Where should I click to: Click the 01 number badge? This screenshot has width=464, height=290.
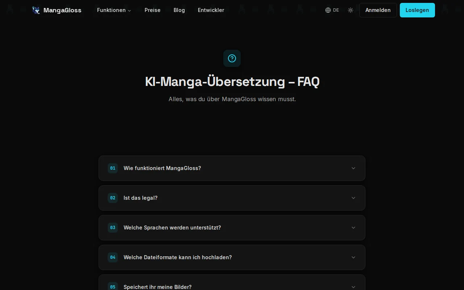tap(113, 168)
